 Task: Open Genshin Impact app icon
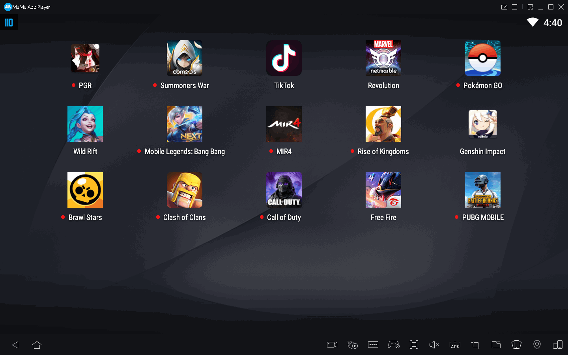click(483, 124)
